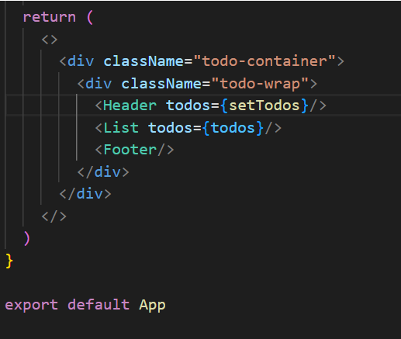This screenshot has width=401, height=339.
Task: Click the List component tag
Action: click(x=121, y=128)
